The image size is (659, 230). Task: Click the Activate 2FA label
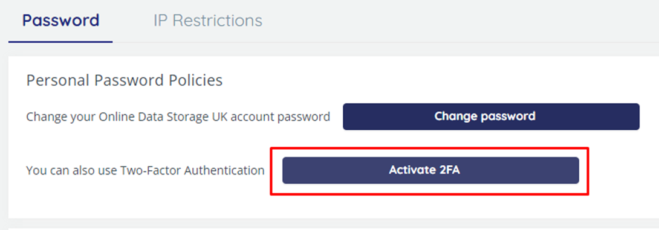[x=424, y=170]
